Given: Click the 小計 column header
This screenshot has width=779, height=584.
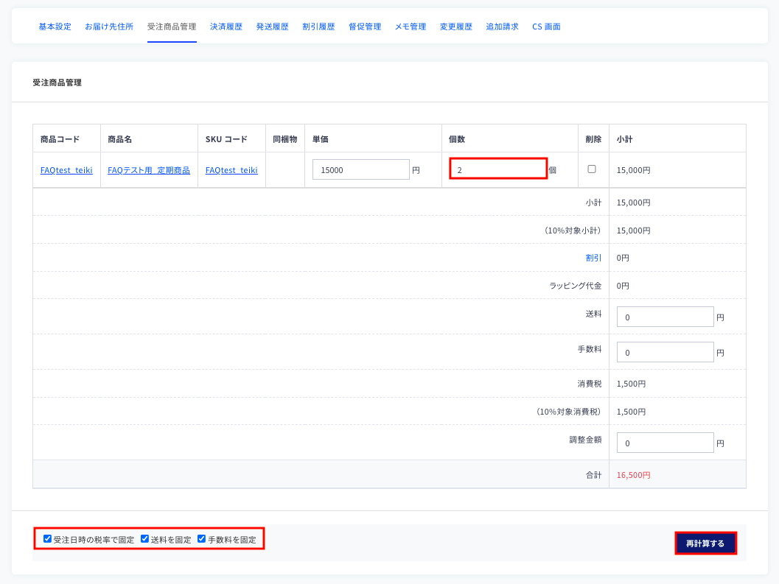Looking at the screenshot, I should click(x=624, y=139).
